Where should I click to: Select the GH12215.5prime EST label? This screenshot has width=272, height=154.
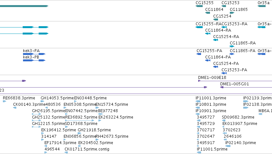tap(49, 124)
